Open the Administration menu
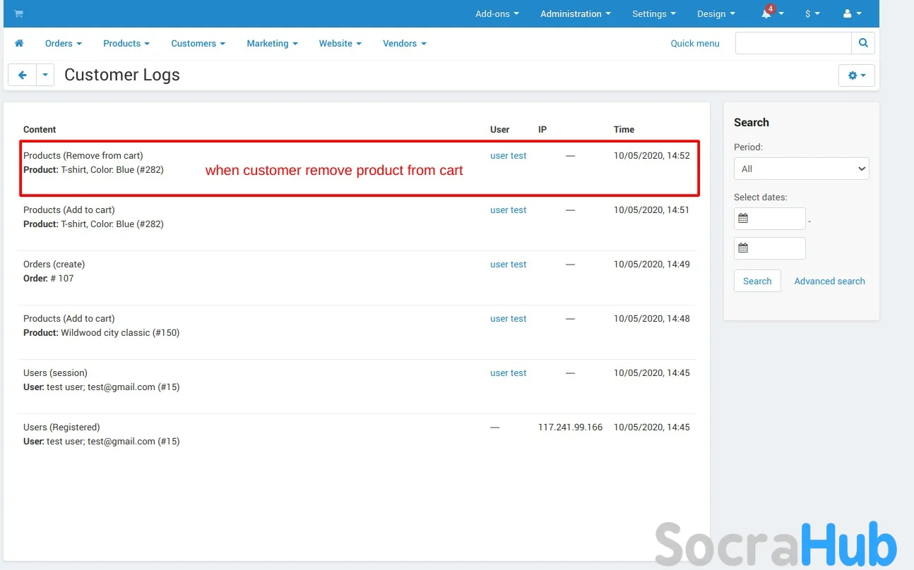 tap(575, 14)
